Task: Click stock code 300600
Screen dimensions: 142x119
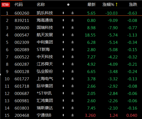Action: tap(22, 28)
